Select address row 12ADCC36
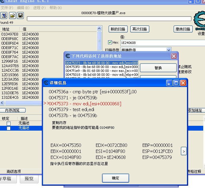Viewport: 205px width, 189px height. point(32,70)
